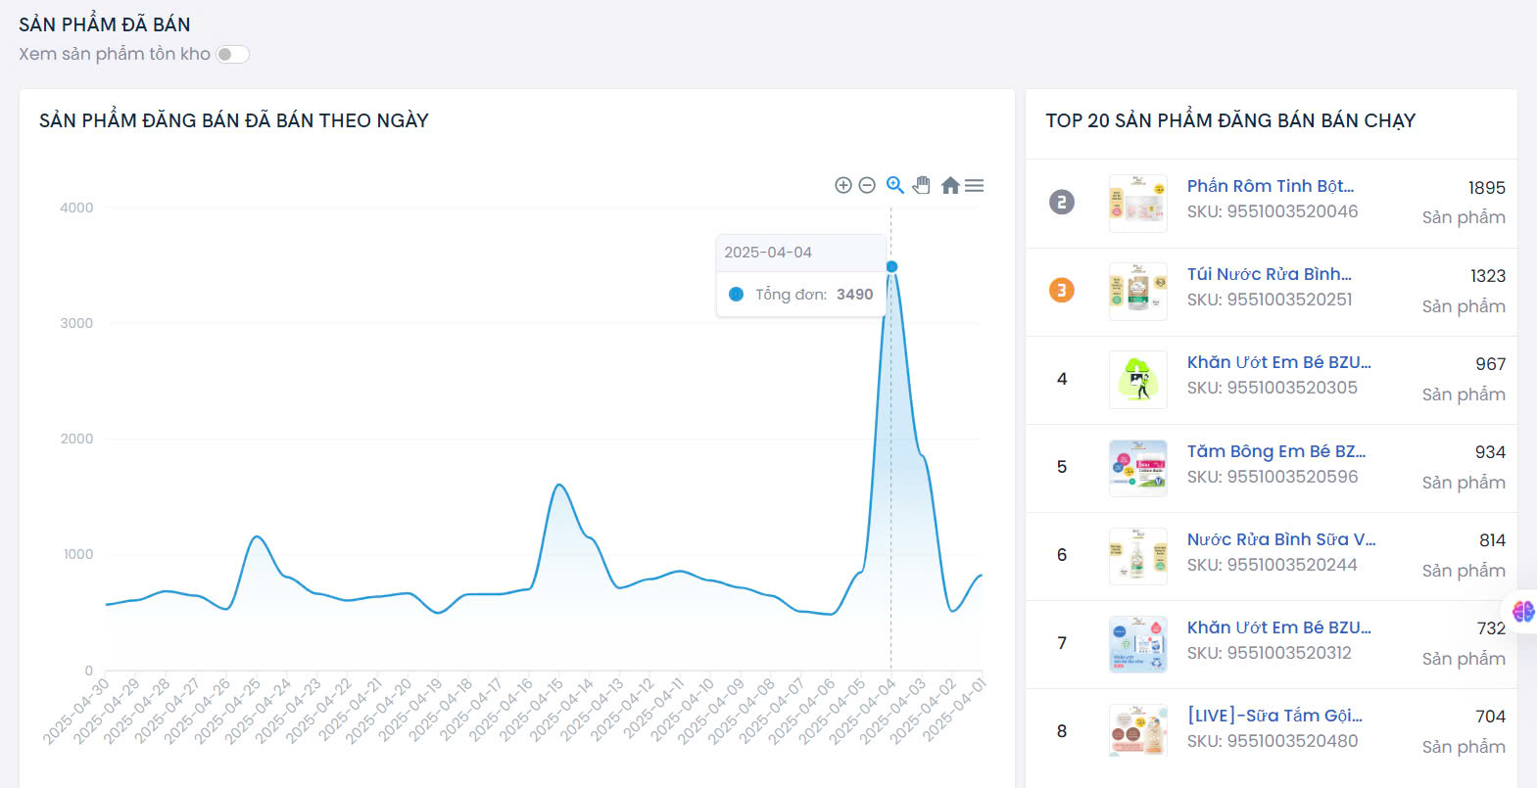
Task: Open the Túi Nước Rửa Bình product link
Action: click(x=1269, y=274)
